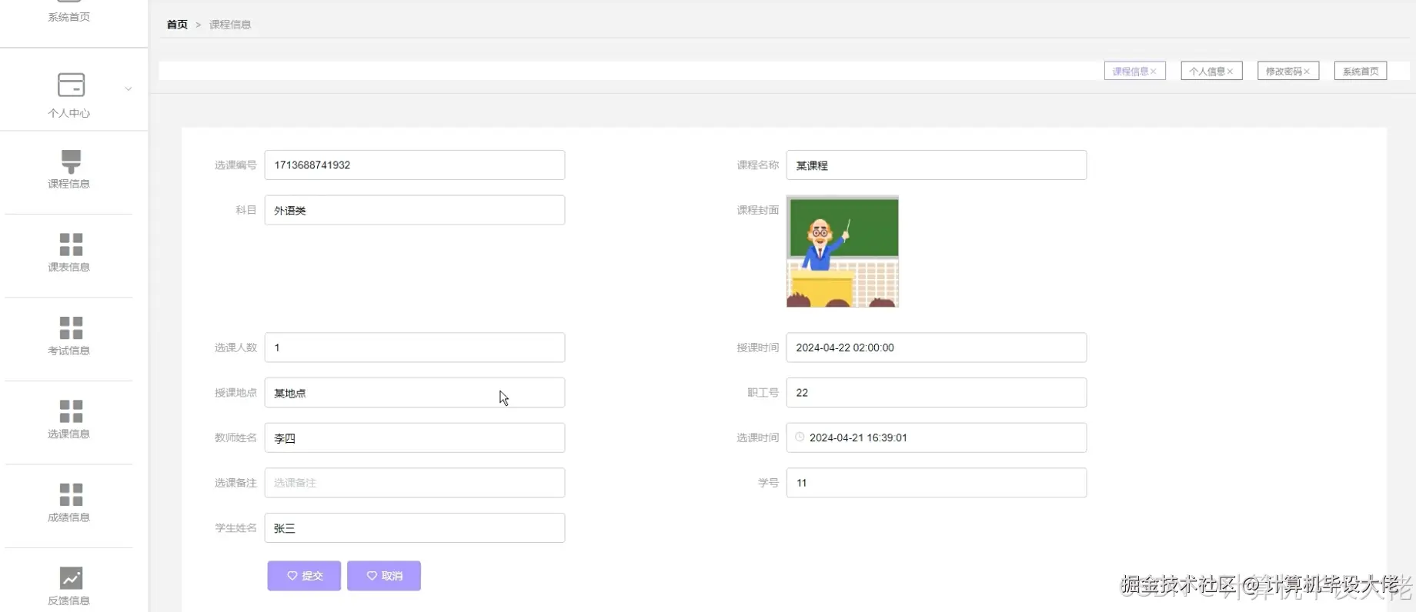Open 课表信息 grid icon
The height and width of the screenshot is (612, 1416).
point(71,244)
